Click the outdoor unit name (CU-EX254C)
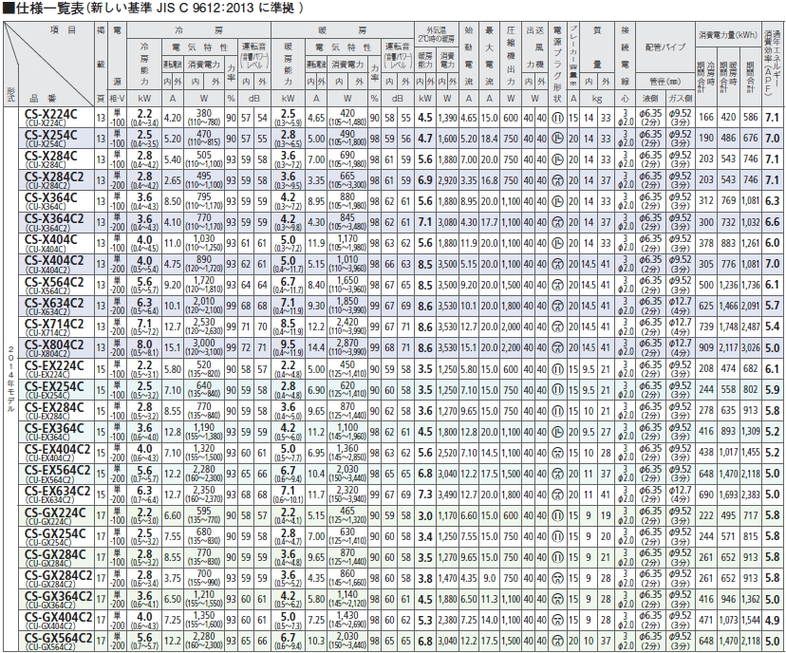The height and width of the screenshot is (653, 786). [47, 396]
